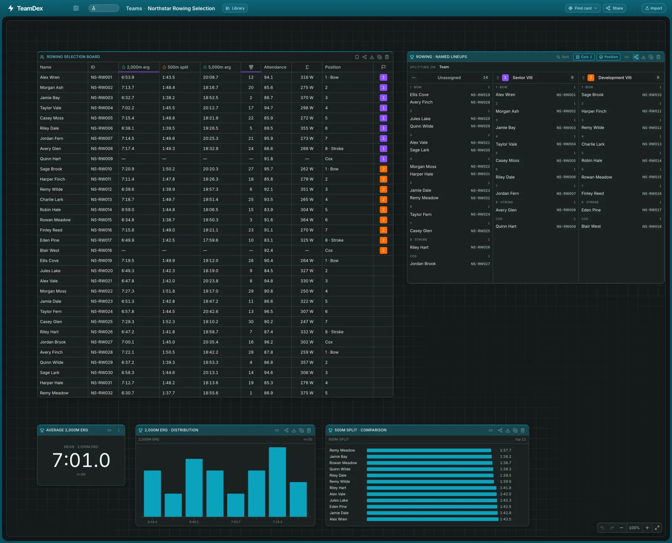Download the Rowing Selection Board card

372,57
